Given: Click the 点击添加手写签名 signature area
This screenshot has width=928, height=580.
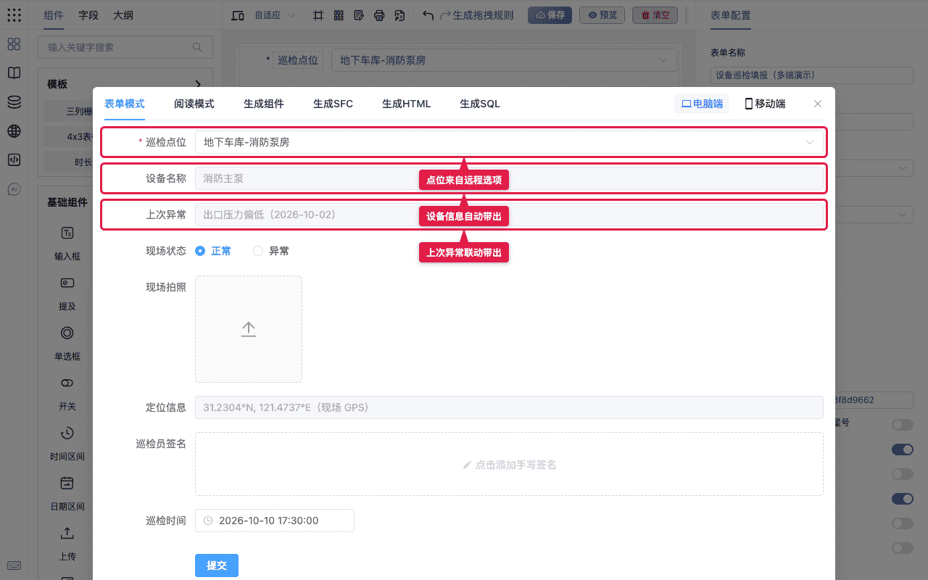Looking at the screenshot, I should click(x=509, y=464).
